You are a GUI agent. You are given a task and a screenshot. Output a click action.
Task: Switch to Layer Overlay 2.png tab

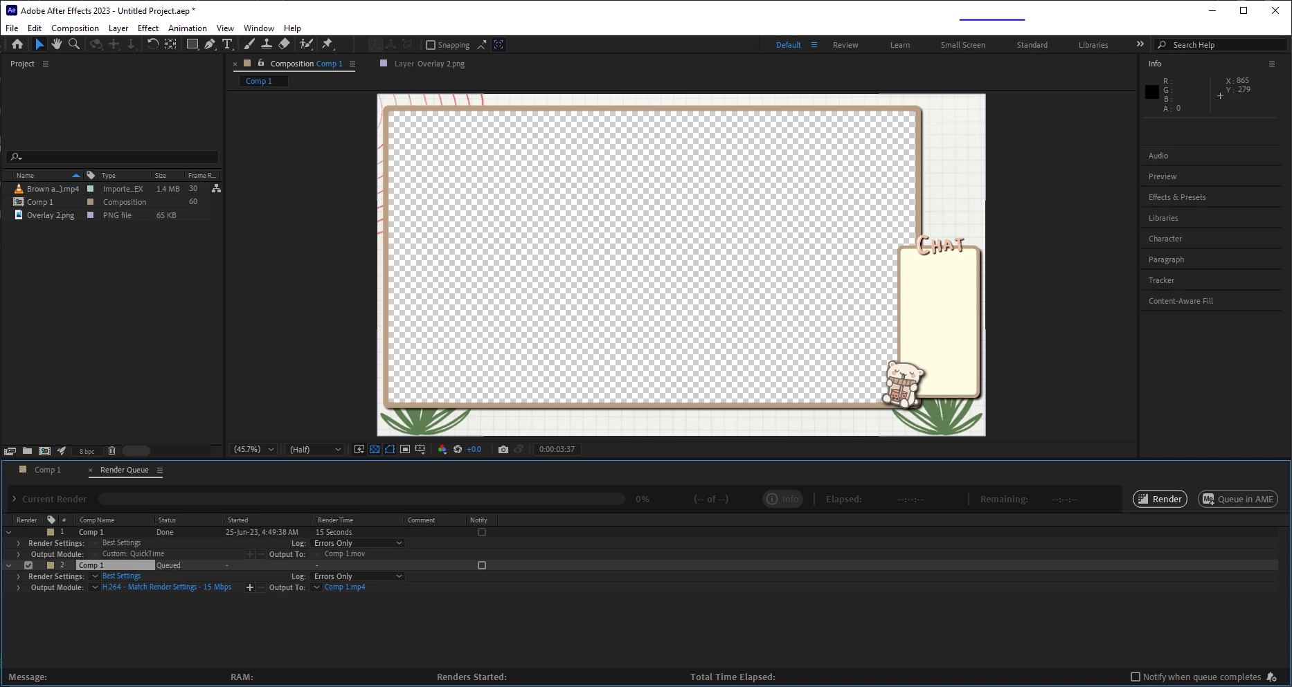pyautogui.click(x=429, y=64)
